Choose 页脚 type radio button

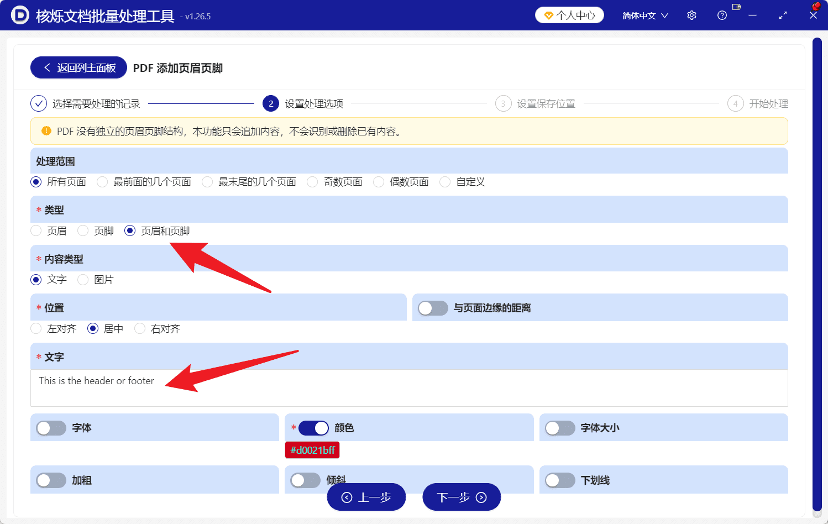pos(96,230)
